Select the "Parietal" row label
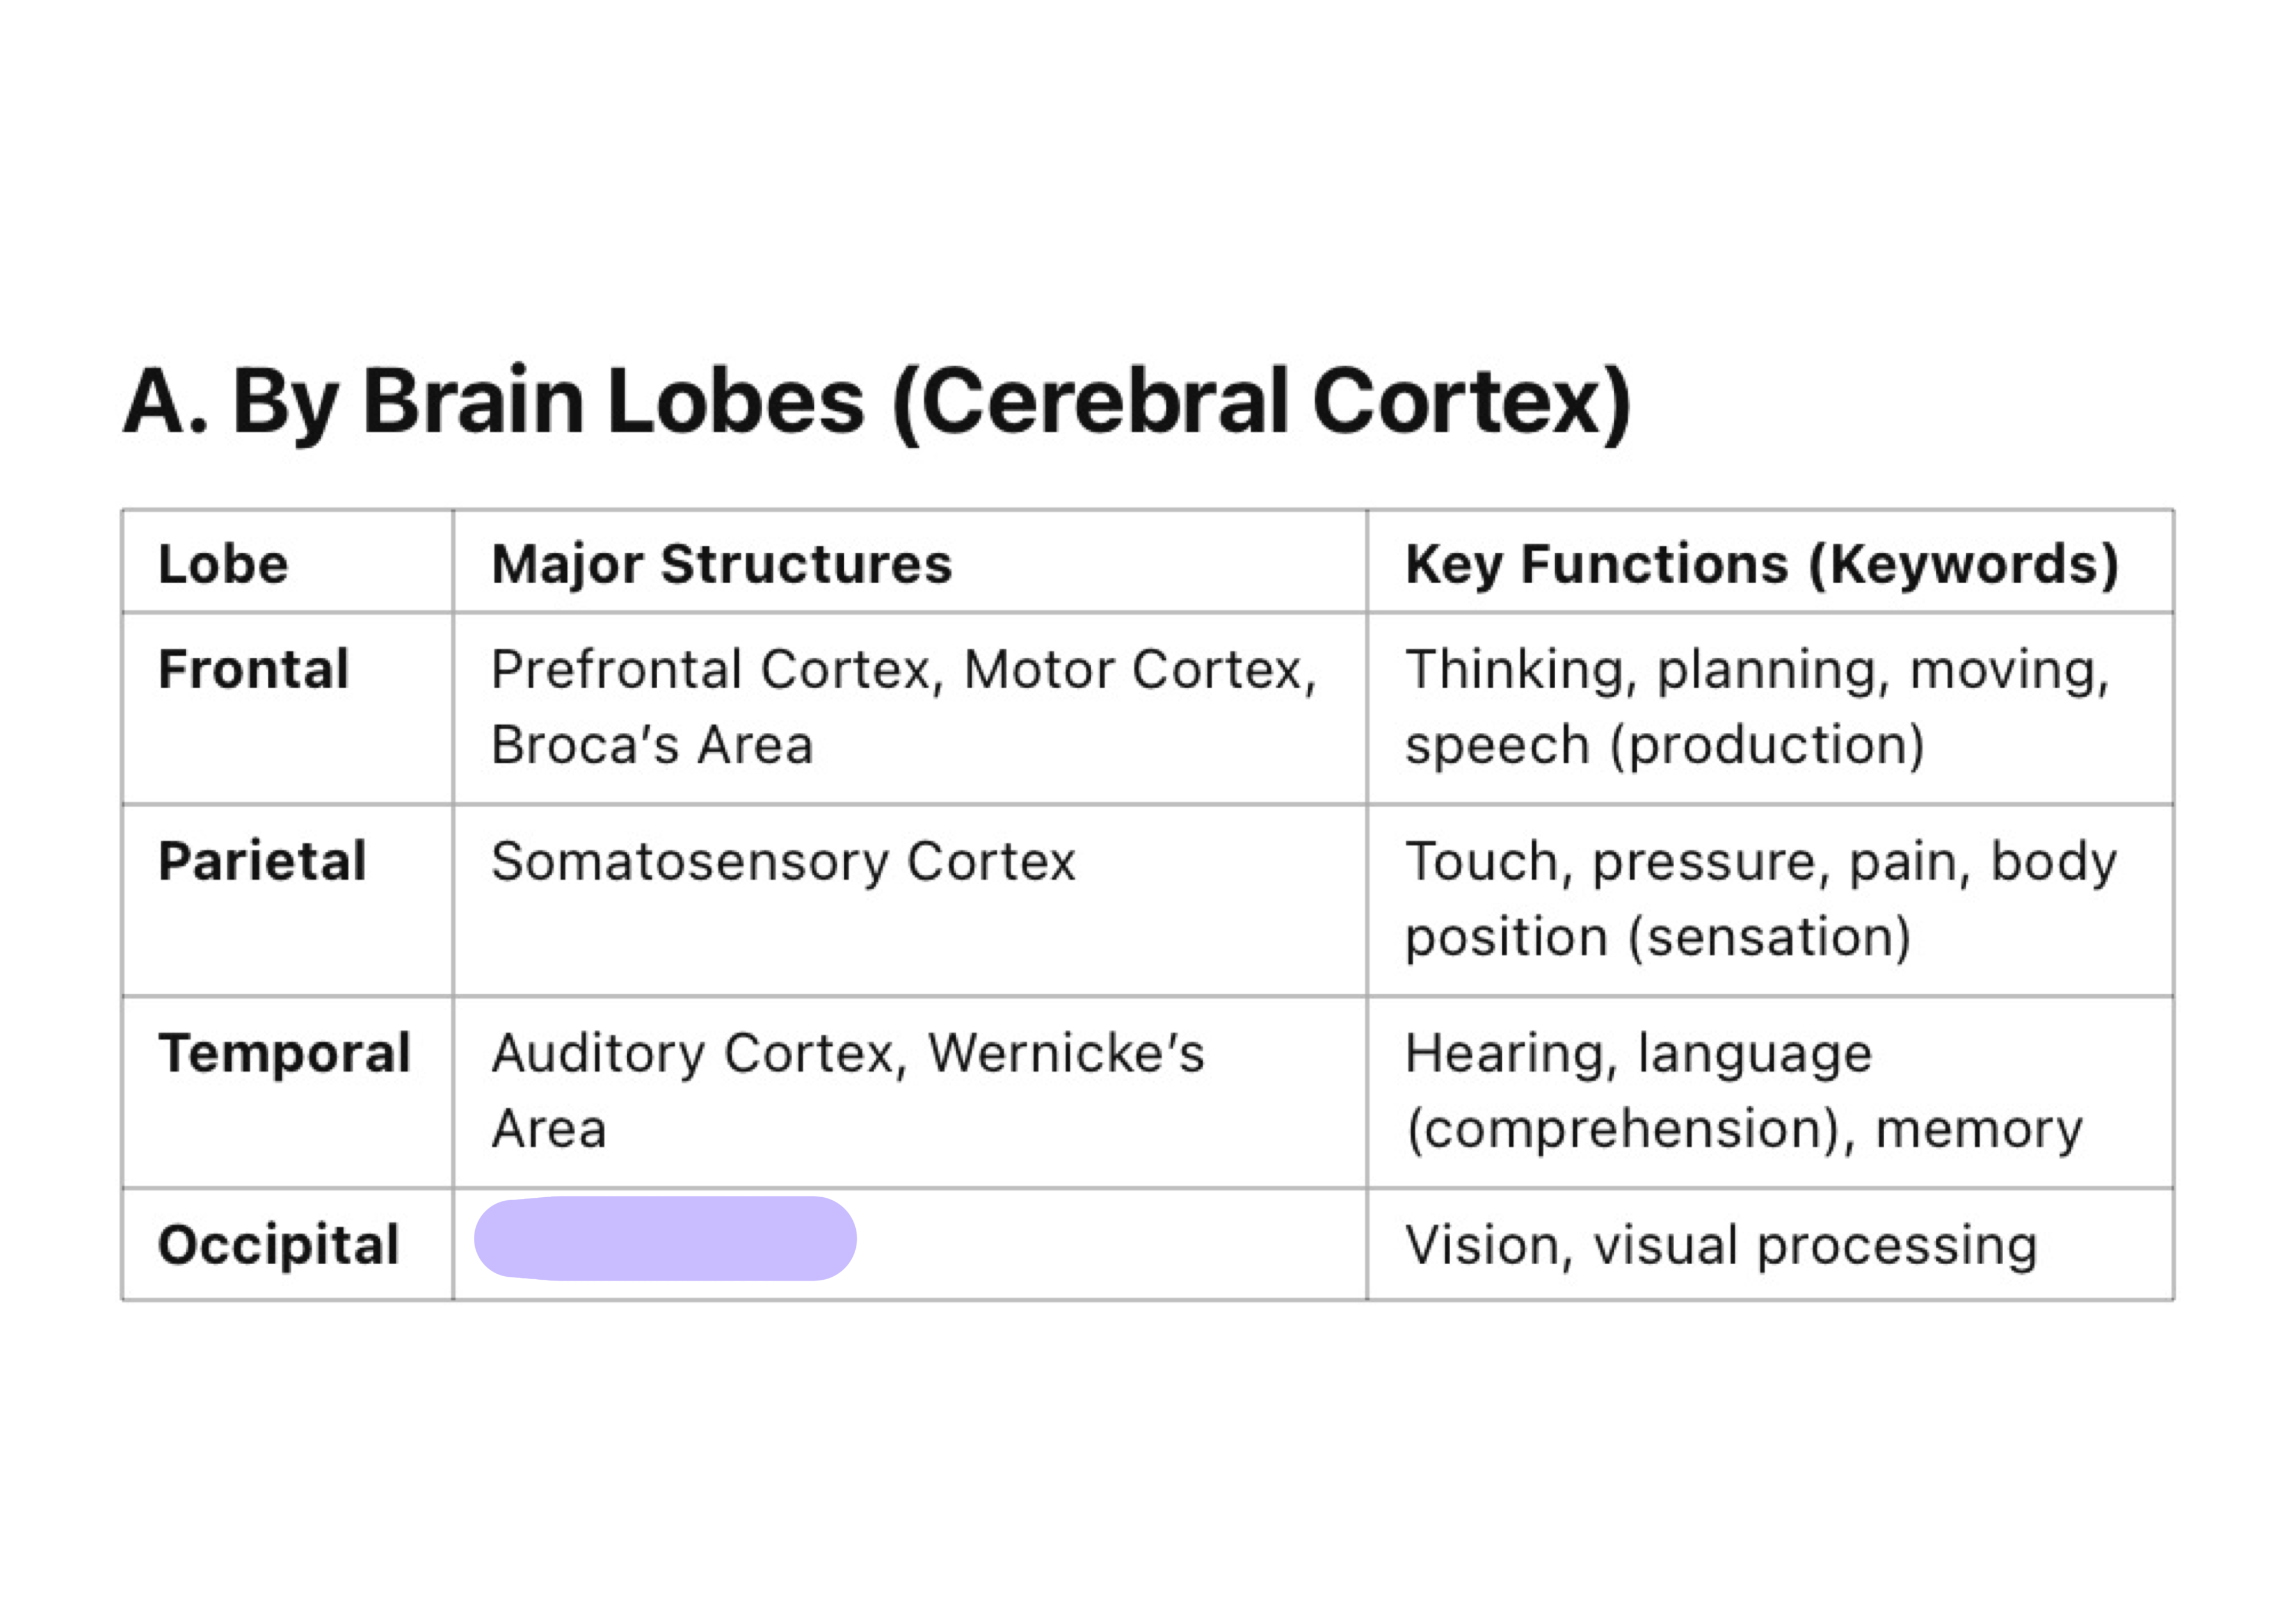The width and height of the screenshot is (2296, 1623). (262, 861)
